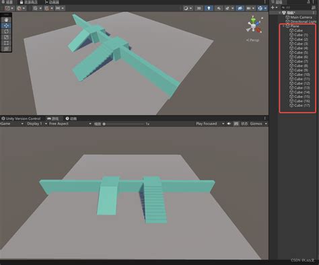319x265 pixels.
Task: Click the snap increment icon
Action: pos(58,8)
